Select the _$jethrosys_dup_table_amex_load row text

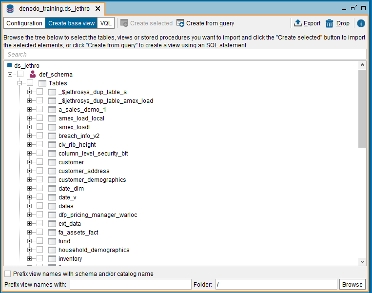[x=106, y=101]
